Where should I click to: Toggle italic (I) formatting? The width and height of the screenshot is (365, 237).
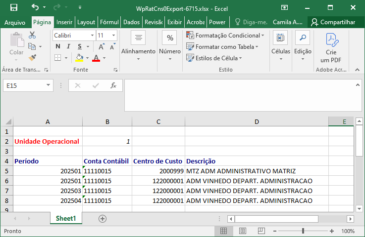click(68, 46)
